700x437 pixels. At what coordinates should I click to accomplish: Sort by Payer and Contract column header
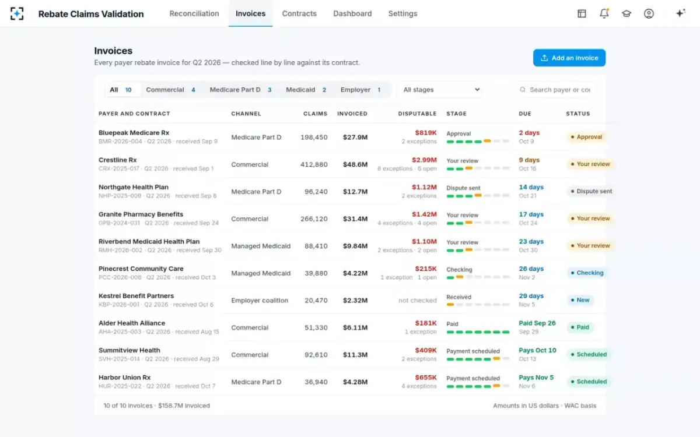coord(134,114)
